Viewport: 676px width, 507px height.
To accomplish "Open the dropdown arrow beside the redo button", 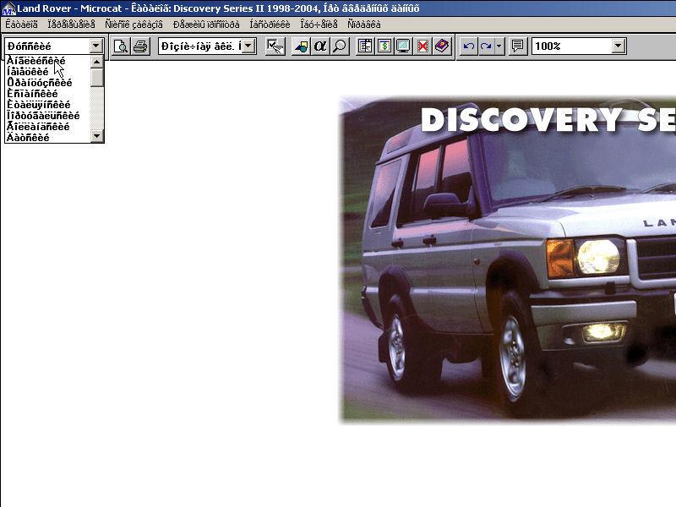I will (499, 46).
